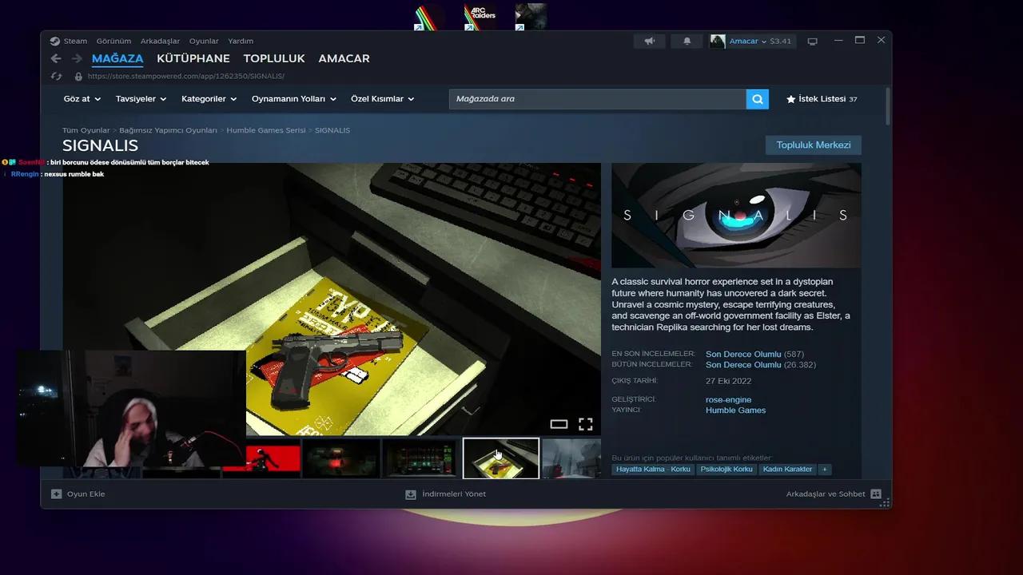The width and height of the screenshot is (1023, 575).
Task: Go back with the Steam back arrow
Action: [55, 58]
